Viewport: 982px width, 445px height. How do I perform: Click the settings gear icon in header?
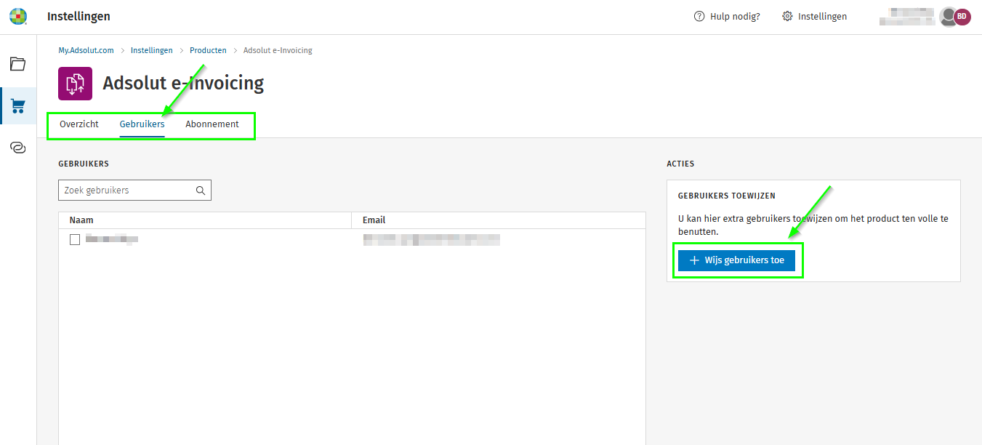(787, 17)
